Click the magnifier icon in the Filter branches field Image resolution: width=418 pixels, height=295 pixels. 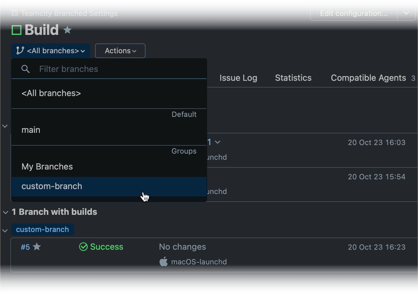click(26, 69)
